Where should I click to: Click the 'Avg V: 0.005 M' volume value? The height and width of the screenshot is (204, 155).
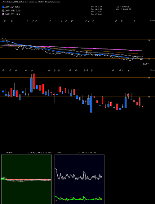pyautogui.click(x=123, y=7)
